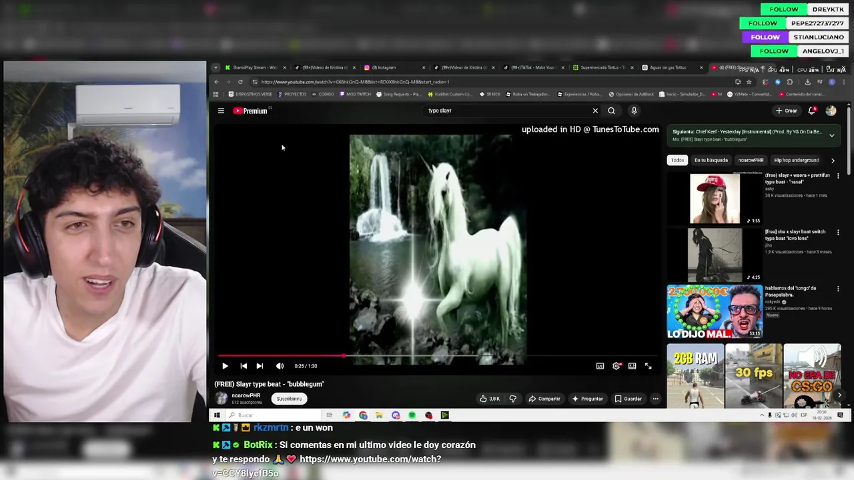This screenshot has height=480, width=854.
Task: Open the '2GB RAM' short thumbnail
Action: point(695,375)
